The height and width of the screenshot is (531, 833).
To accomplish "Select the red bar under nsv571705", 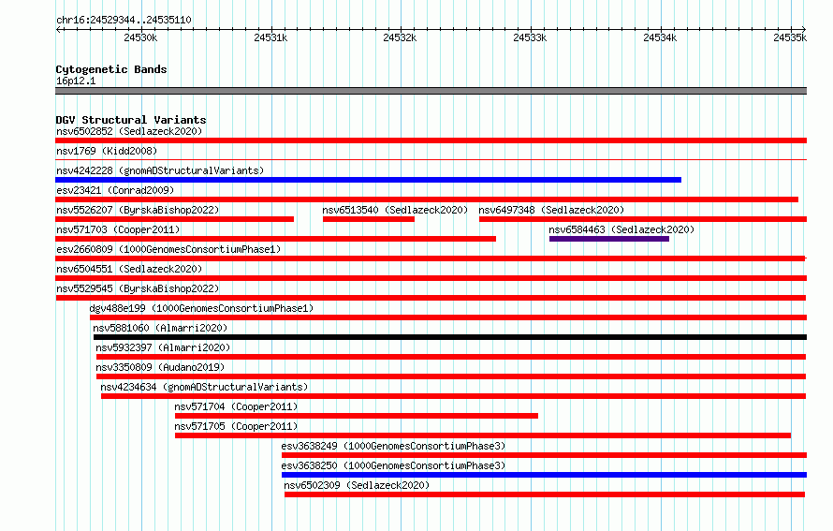I will pos(483,435).
